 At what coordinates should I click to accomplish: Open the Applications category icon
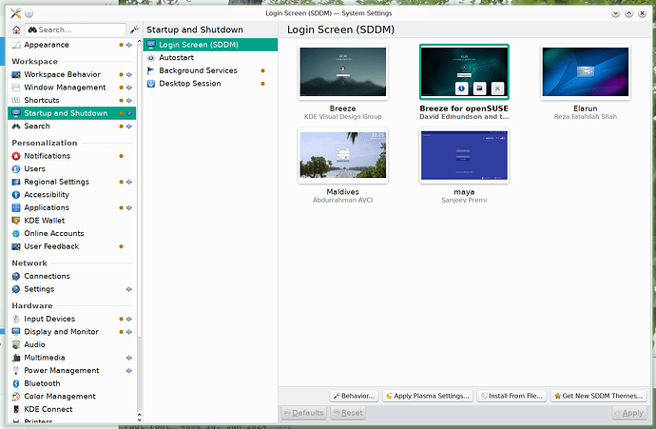(16, 208)
